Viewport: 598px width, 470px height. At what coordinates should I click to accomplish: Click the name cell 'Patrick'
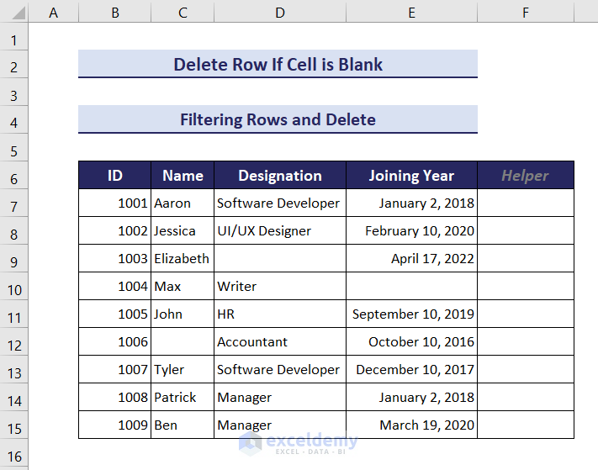pyautogui.click(x=183, y=398)
